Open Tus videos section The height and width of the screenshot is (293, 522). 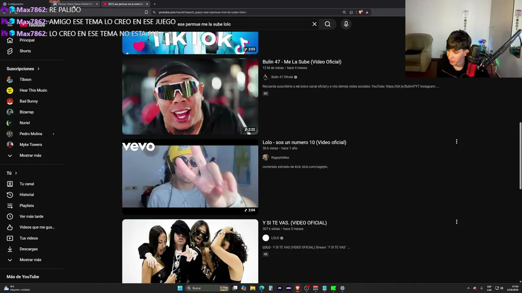(x=29, y=238)
